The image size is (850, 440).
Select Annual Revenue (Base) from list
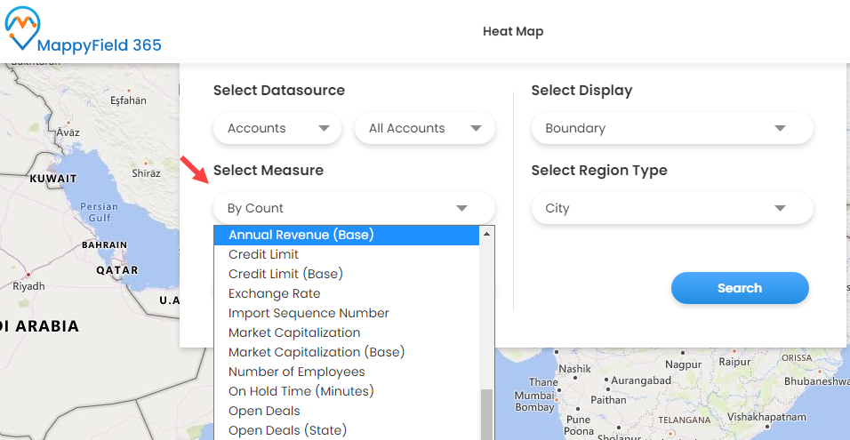(301, 235)
